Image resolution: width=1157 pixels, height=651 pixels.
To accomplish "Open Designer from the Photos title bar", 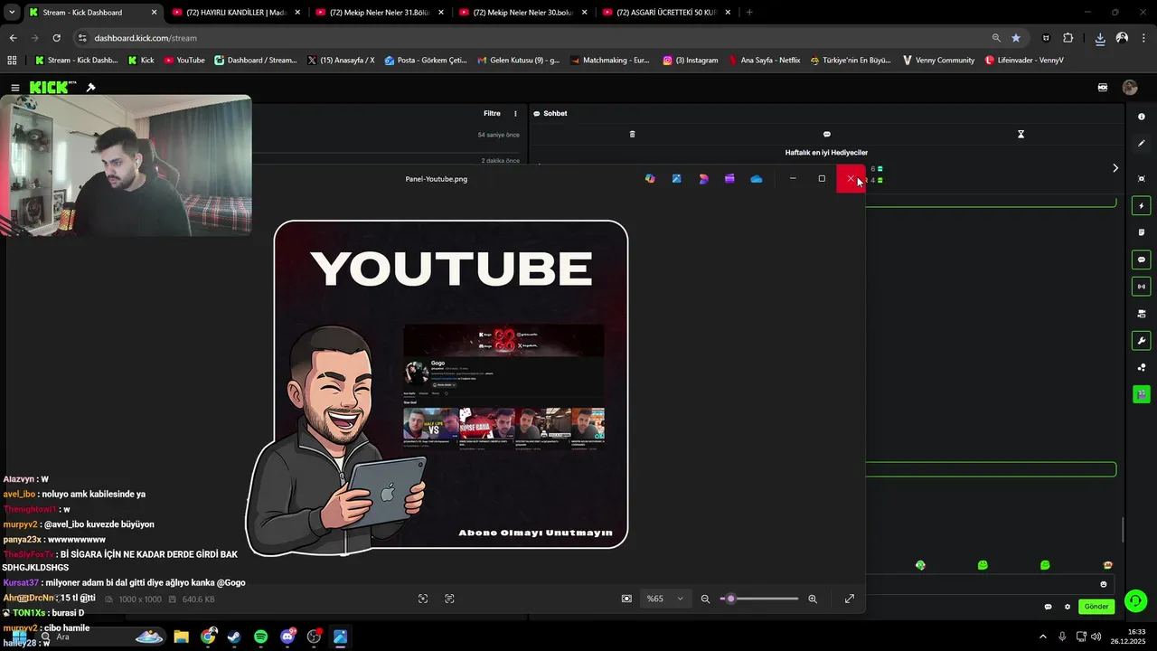I will pos(703,179).
